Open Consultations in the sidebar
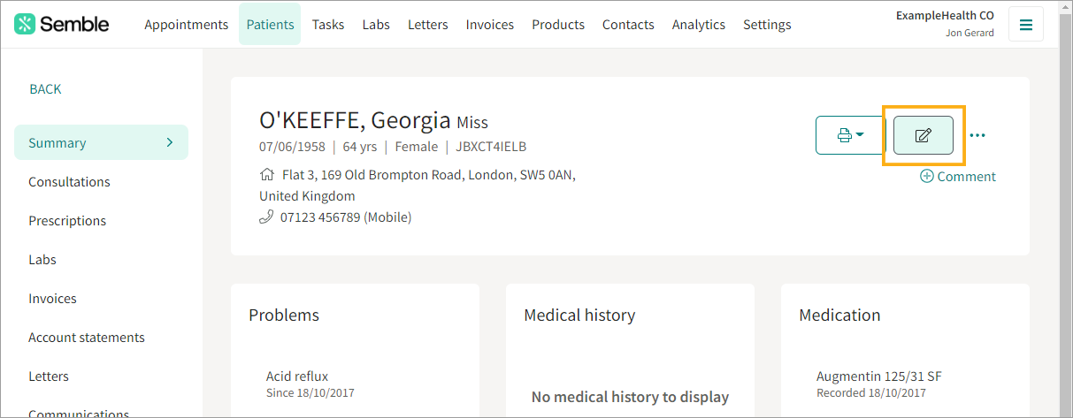Viewport: 1073px width, 418px height. click(69, 182)
